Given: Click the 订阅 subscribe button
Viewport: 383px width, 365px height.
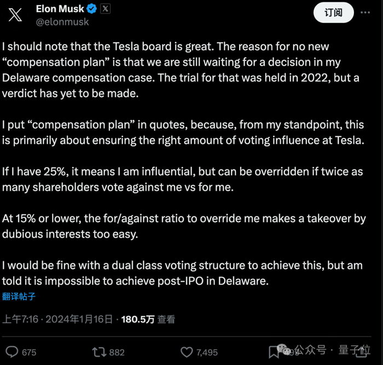Looking at the screenshot, I should tap(333, 13).
